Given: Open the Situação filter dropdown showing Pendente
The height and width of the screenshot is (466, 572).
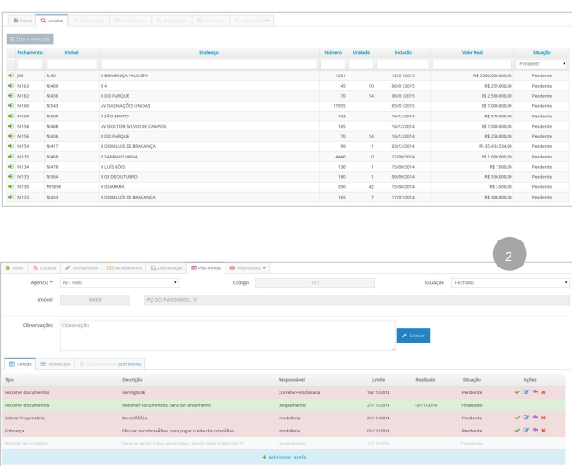Looking at the screenshot, I should tap(541, 64).
